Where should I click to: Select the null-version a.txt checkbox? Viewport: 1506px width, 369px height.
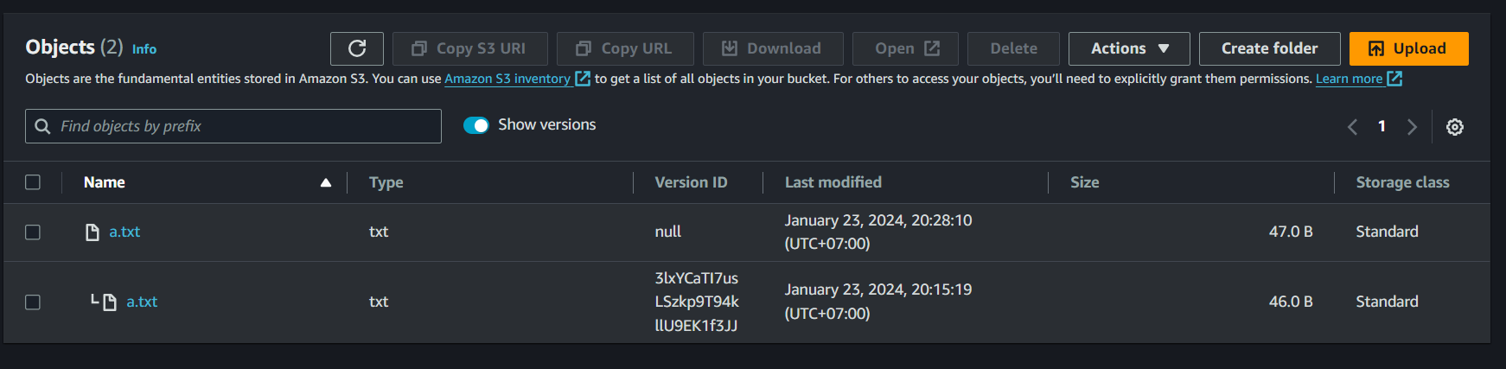click(x=33, y=232)
